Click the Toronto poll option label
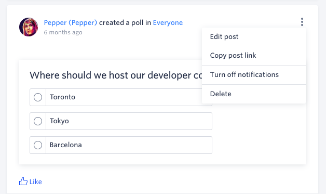 click(x=62, y=97)
